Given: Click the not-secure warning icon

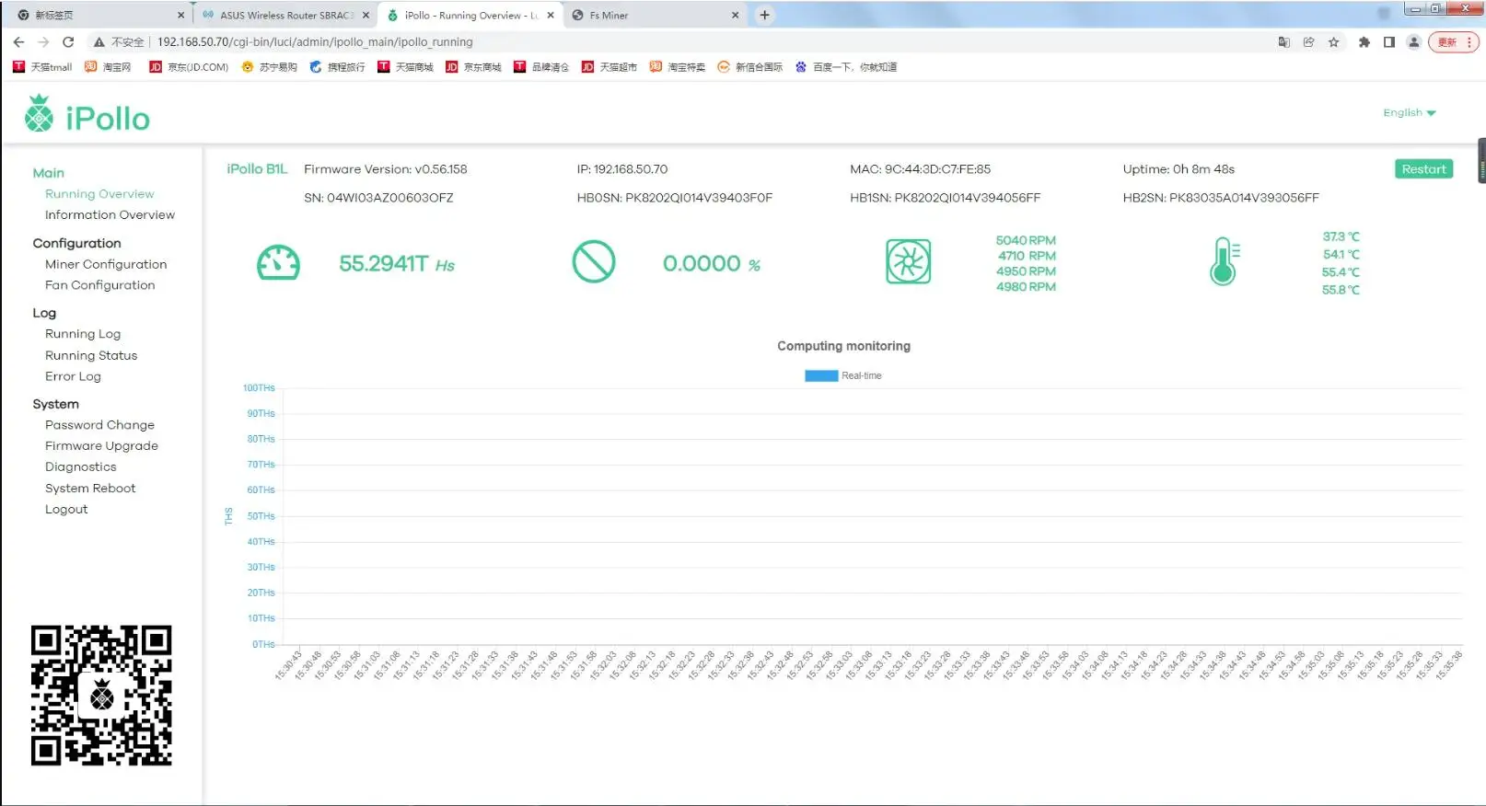Looking at the screenshot, I should point(99,42).
